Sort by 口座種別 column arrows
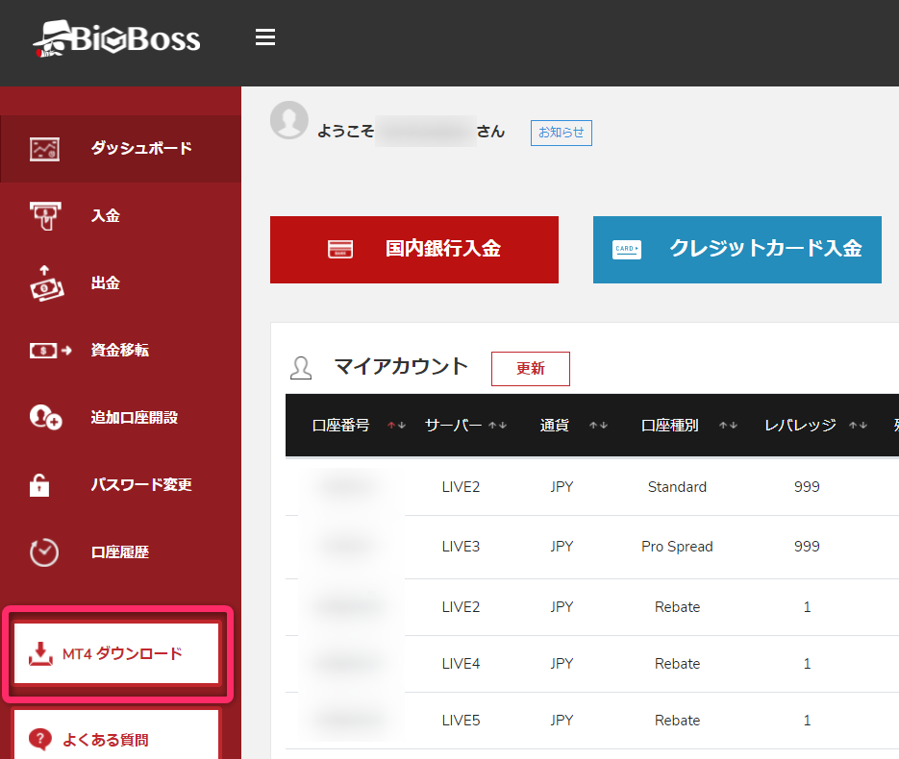Viewport: 899px width, 759px height. point(728,426)
